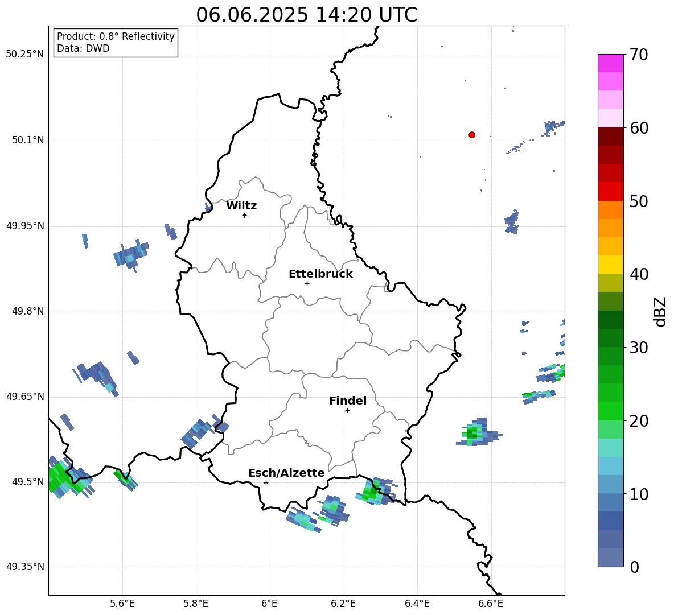The image size is (674, 615).
Task: Click the 40 colorbar tick value
Action: point(639,274)
